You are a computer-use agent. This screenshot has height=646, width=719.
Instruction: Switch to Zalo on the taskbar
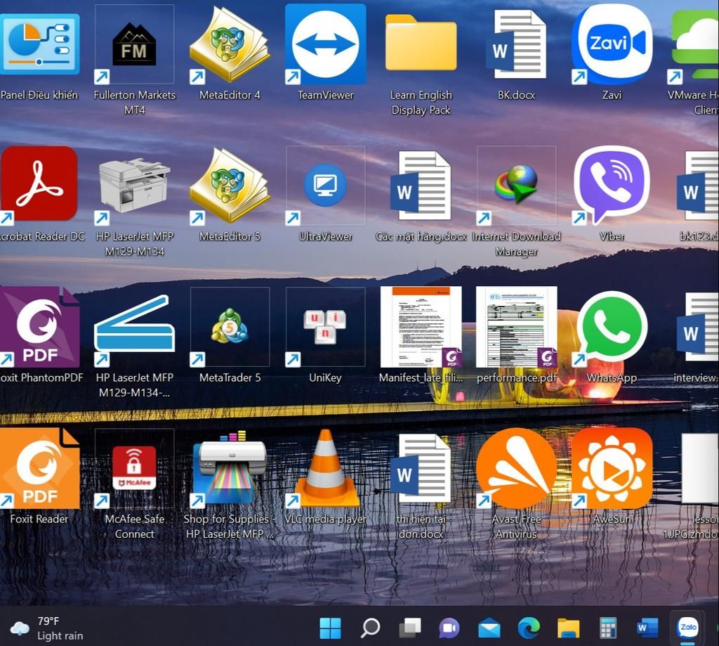(687, 627)
